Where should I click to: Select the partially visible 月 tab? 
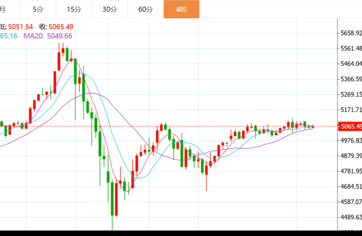point(3,9)
